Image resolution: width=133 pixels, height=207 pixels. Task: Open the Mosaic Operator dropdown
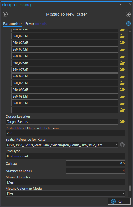pyautogui.click(x=123, y=182)
